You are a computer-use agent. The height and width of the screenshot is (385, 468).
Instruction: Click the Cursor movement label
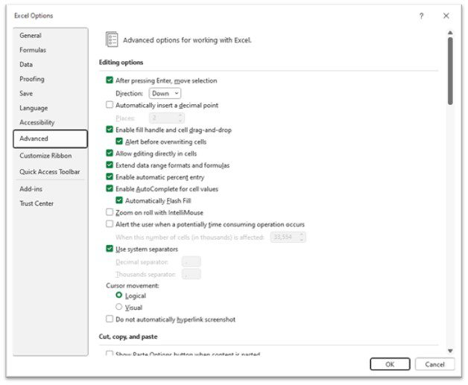pyautogui.click(x=133, y=286)
